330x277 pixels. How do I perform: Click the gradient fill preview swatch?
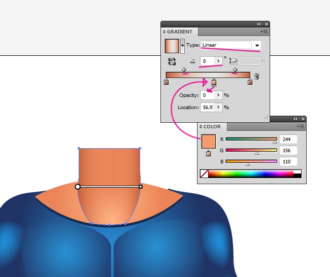pyautogui.click(x=172, y=46)
